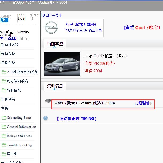Click the PC.51-15384 text

22,17
